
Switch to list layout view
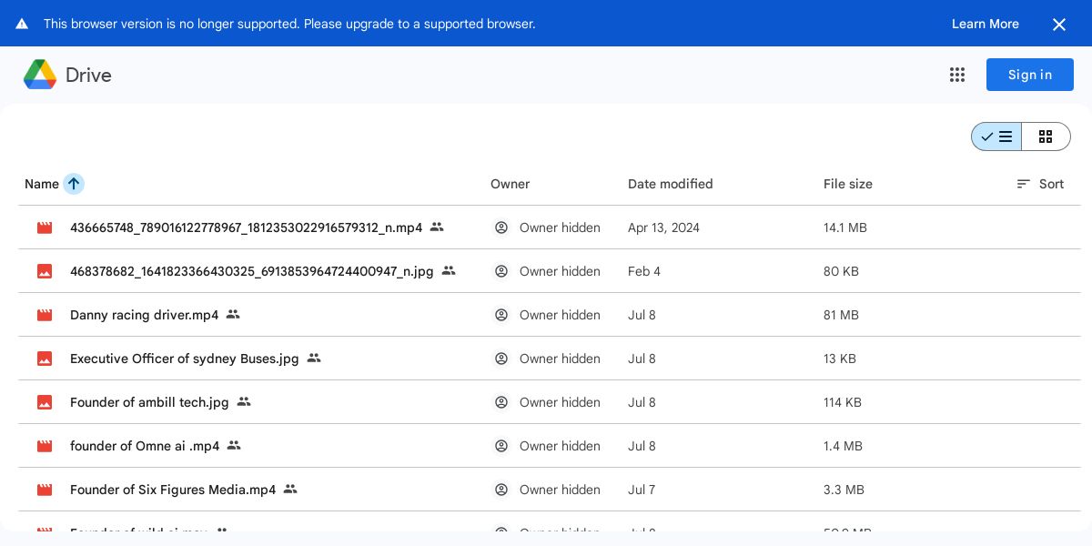click(x=996, y=136)
